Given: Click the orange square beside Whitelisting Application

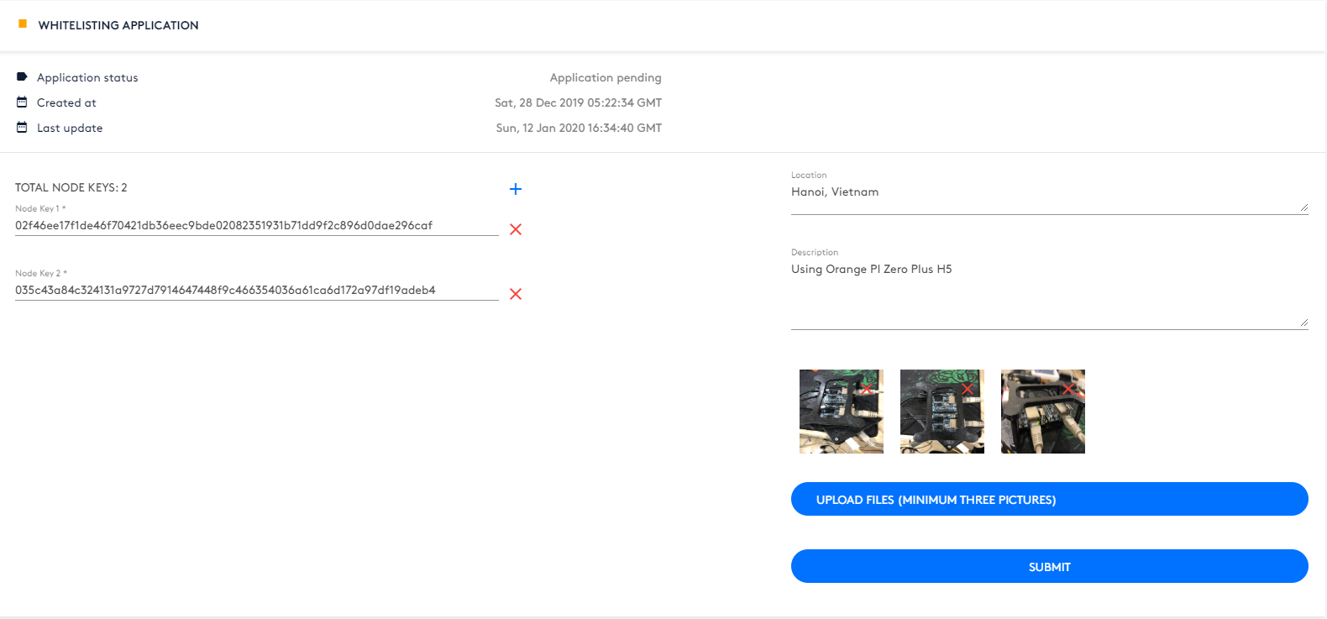Looking at the screenshot, I should (x=23, y=24).
